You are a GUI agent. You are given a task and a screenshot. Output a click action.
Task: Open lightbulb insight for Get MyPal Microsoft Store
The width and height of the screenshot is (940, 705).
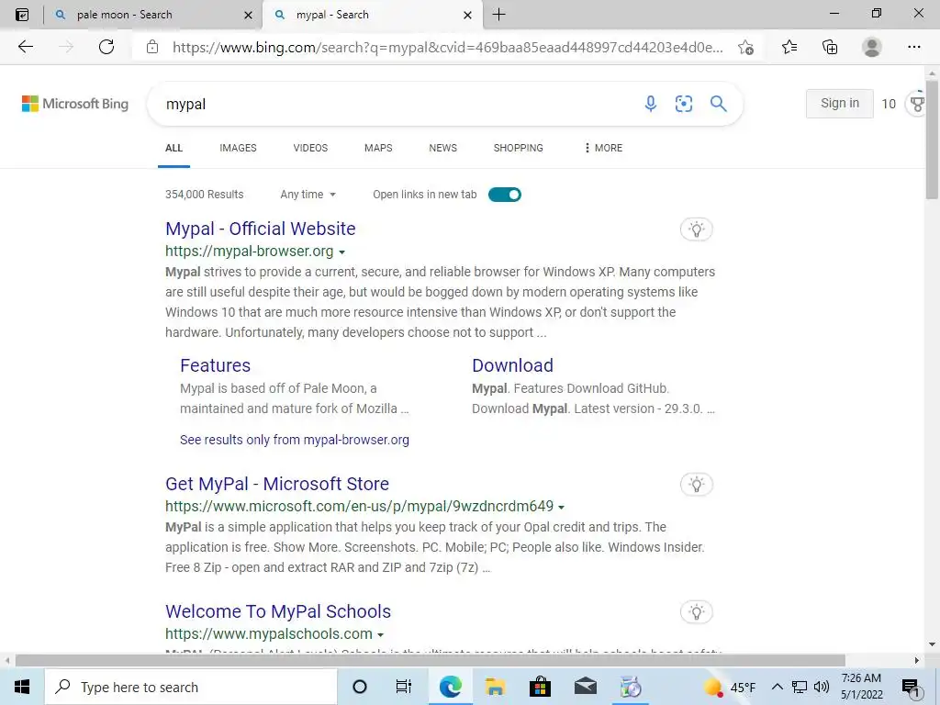tap(696, 485)
